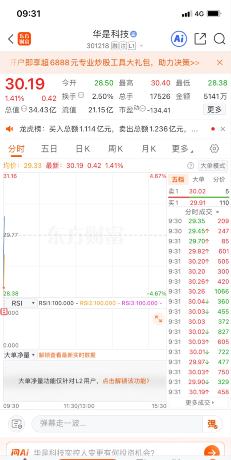Image resolution: width=231 pixels, height=460 pixels.
Task: Tap the question mark help icon
Action: point(191,166)
